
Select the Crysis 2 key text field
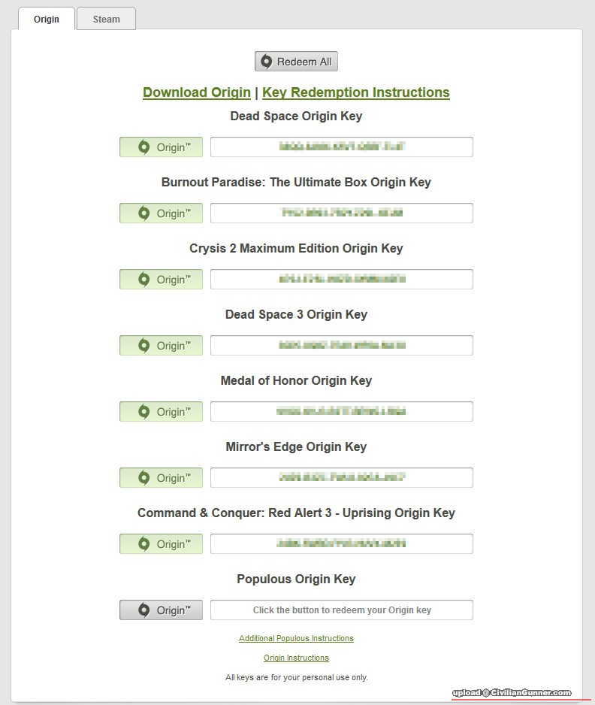point(342,280)
